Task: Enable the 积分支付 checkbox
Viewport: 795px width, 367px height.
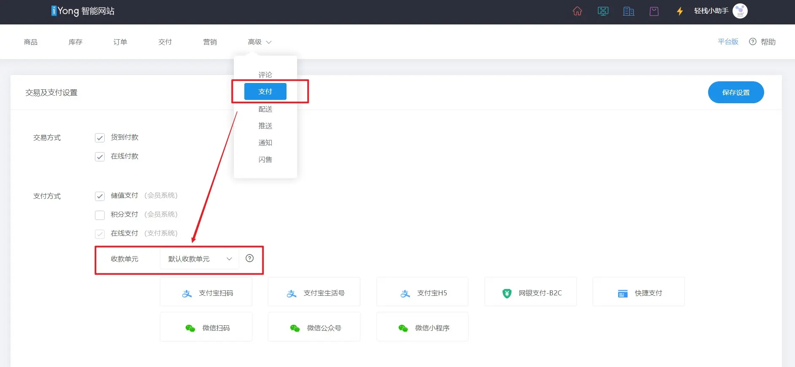Action: pyautogui.click(x=100, y=215)
